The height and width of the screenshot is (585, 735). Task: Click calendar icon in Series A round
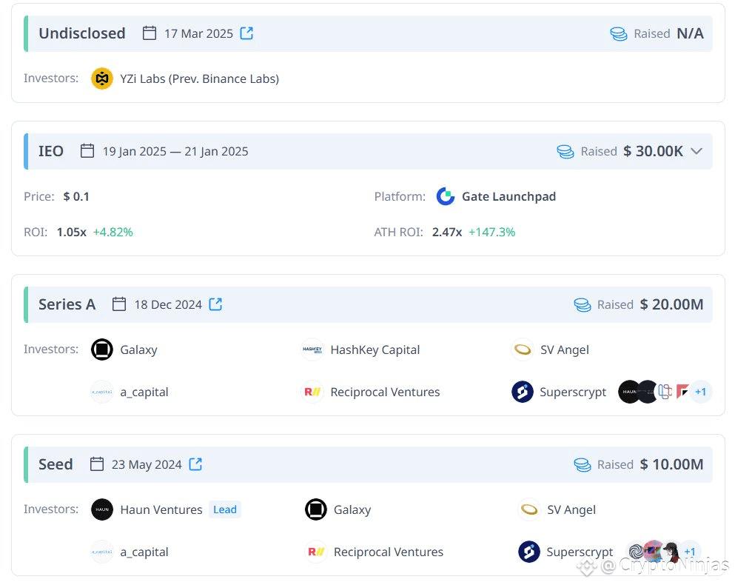pos(119,304)
